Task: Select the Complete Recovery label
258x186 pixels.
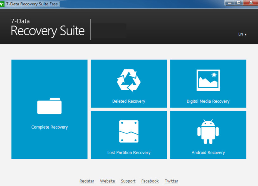Action: click(x=49, y=127)
